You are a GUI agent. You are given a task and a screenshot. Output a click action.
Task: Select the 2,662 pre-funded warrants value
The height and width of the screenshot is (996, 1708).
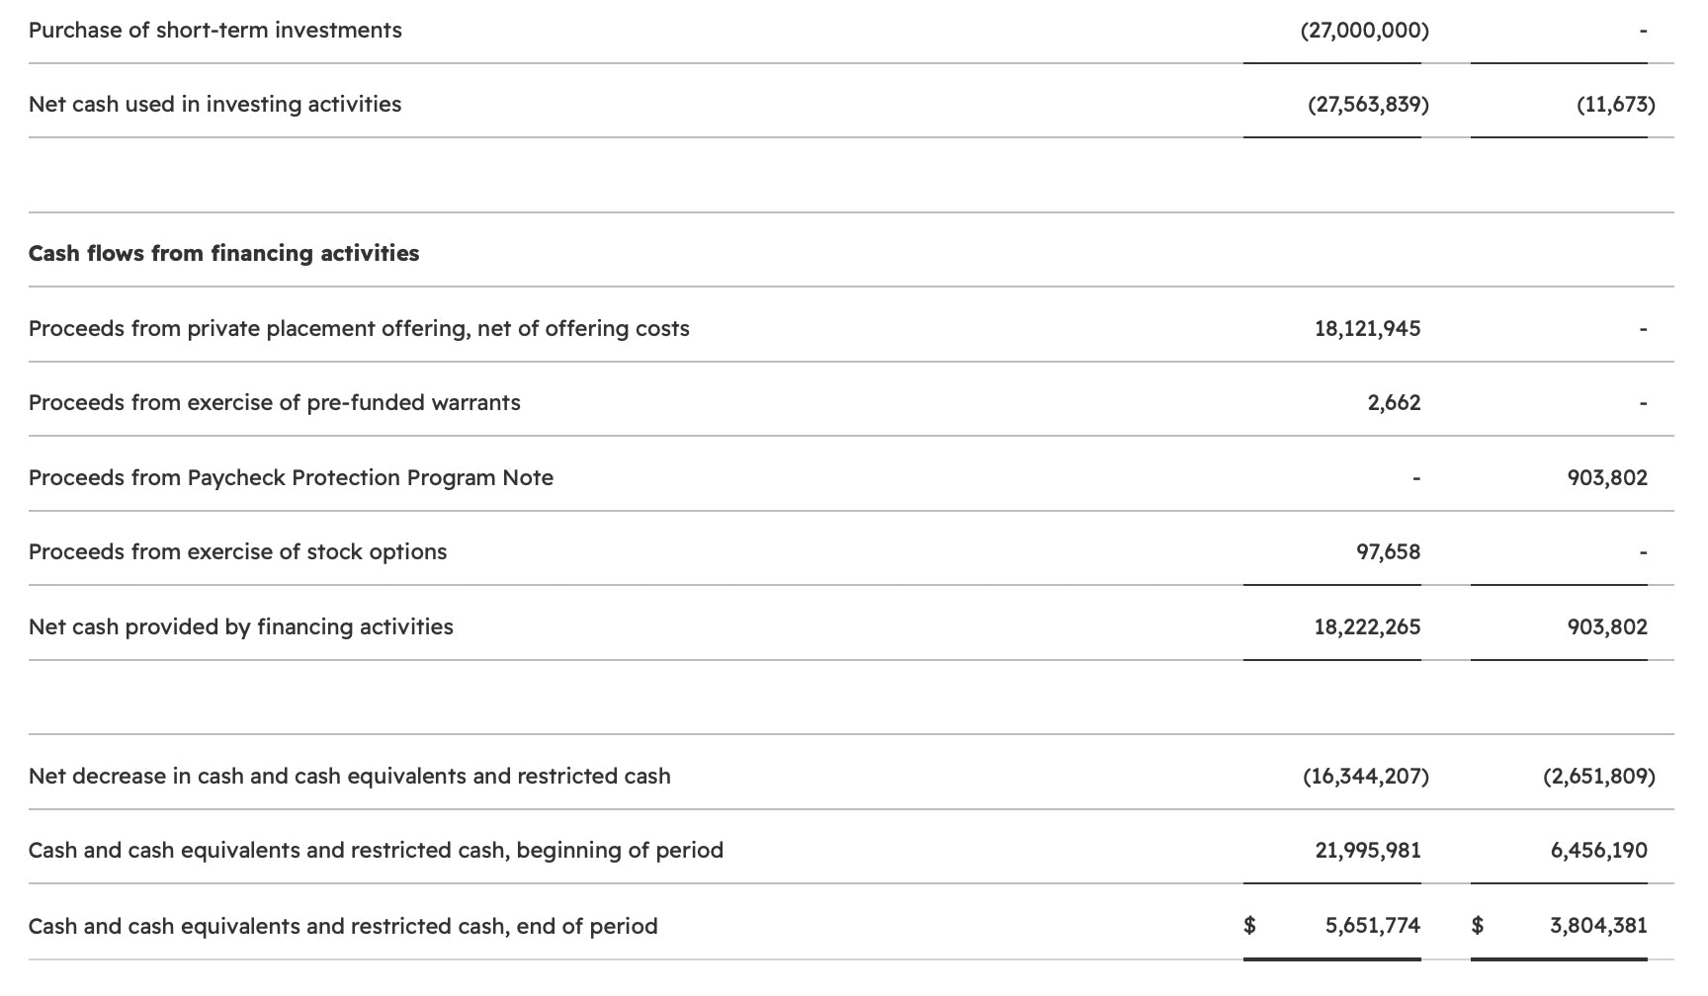click(x=1394, y=403)
